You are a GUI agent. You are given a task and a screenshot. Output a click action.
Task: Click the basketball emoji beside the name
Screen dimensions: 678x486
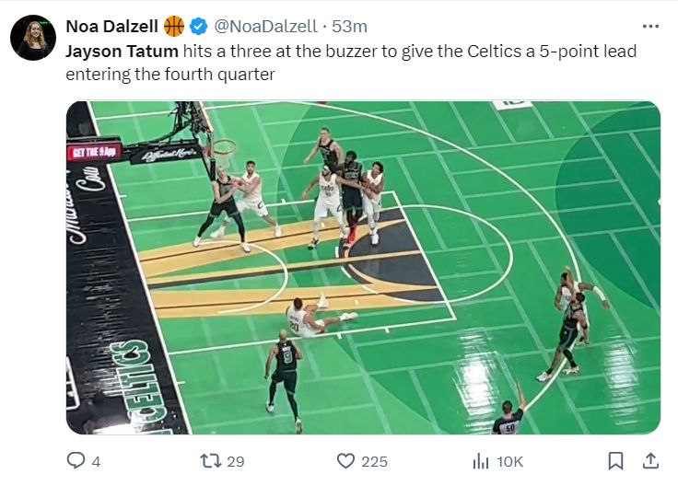click(174, 27)
